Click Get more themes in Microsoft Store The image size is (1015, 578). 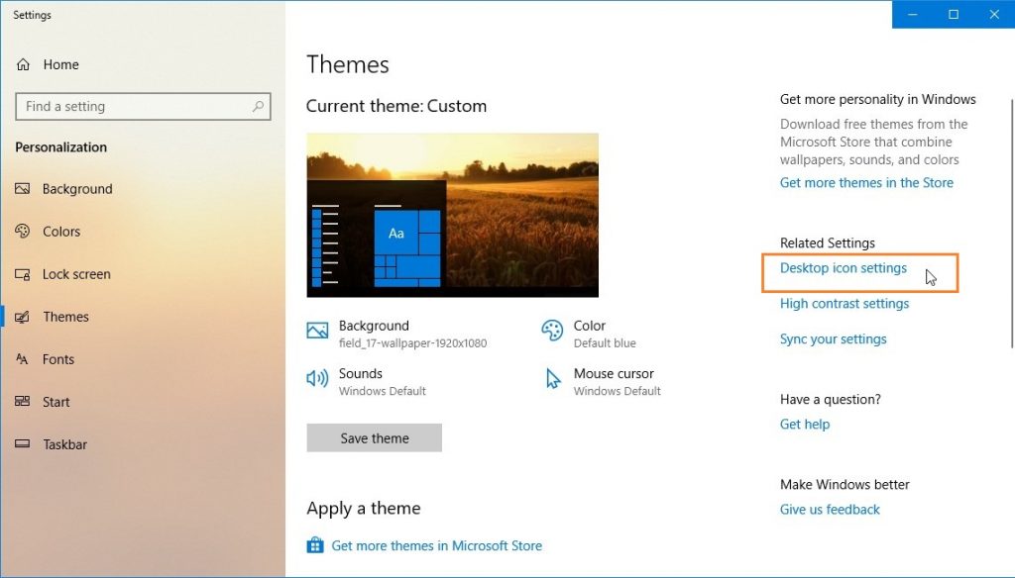click(x=436, y=545)
